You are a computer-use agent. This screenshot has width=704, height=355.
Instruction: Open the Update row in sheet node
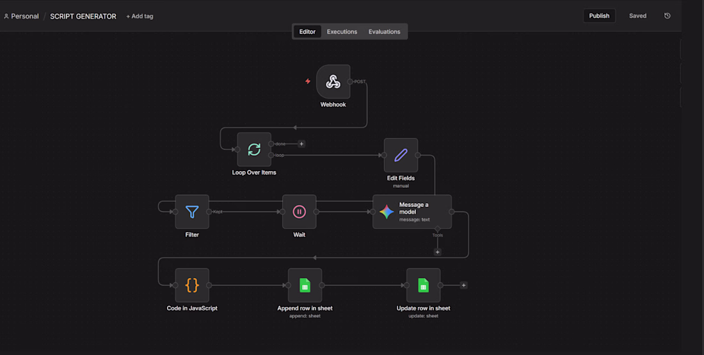click(x=424, y=285)
